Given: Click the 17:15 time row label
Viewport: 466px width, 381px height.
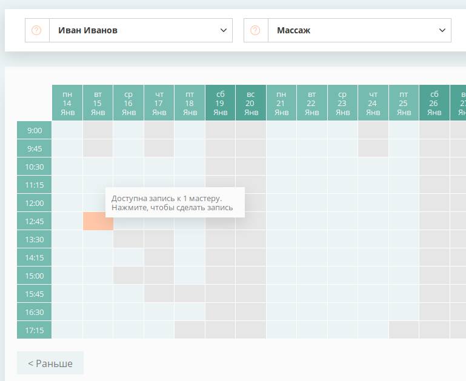Looking at the screenshot, I should [34, 330].
